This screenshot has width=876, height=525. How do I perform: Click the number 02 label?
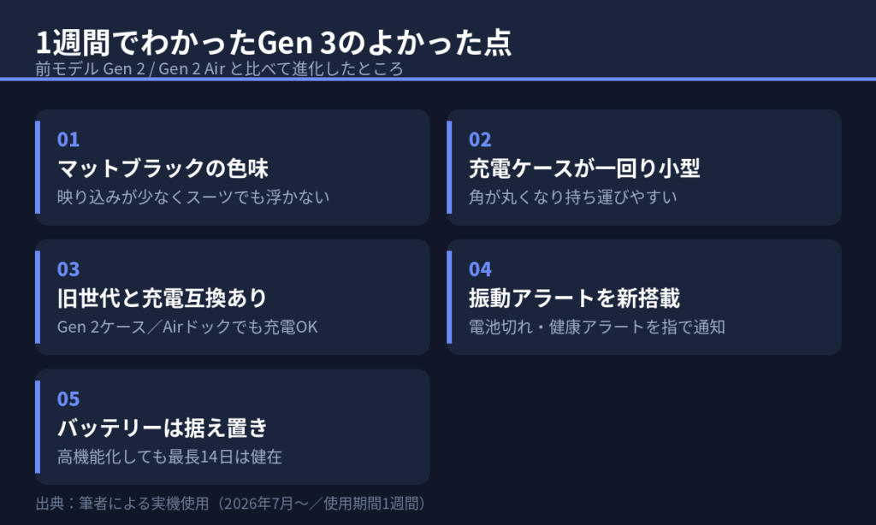point(480,139)
